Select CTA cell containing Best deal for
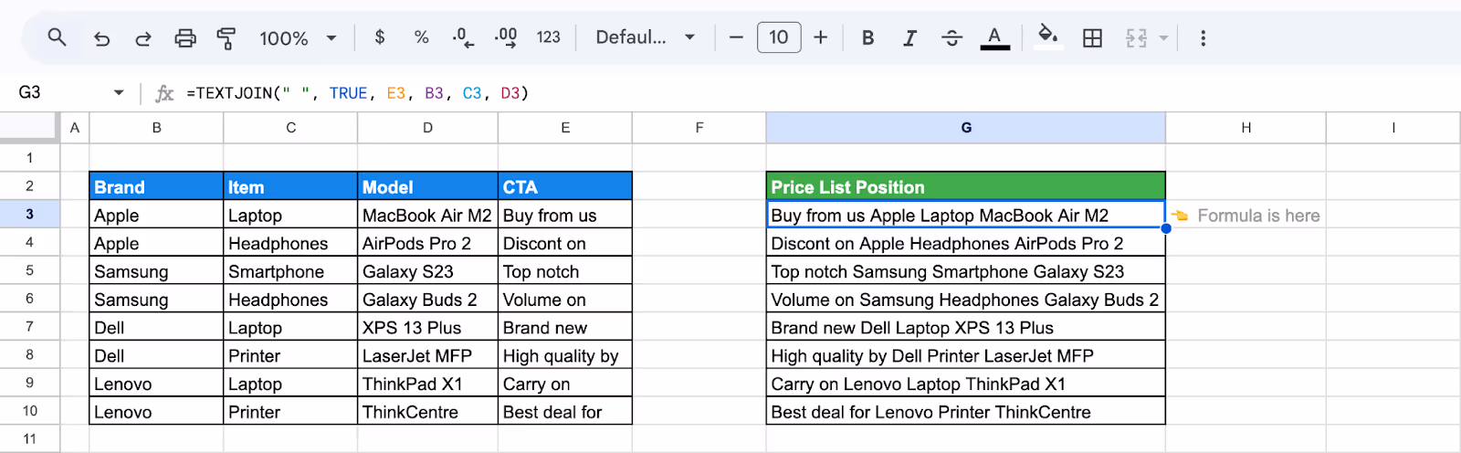The image size is (1461, 453). 565,411
